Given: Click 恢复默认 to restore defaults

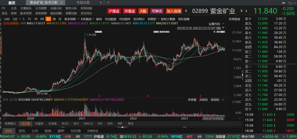Looking at the screenshot, I should click(11, 124).
